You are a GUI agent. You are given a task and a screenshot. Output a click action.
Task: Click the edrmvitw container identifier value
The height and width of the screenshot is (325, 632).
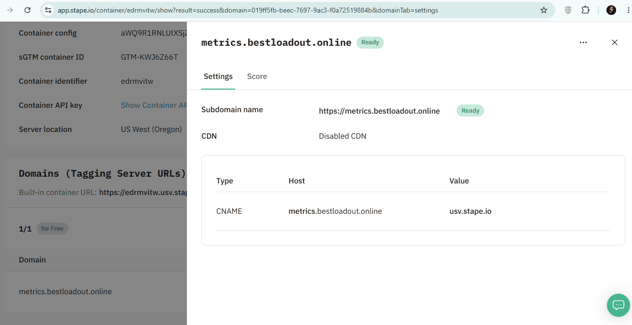tap(137, 81)
